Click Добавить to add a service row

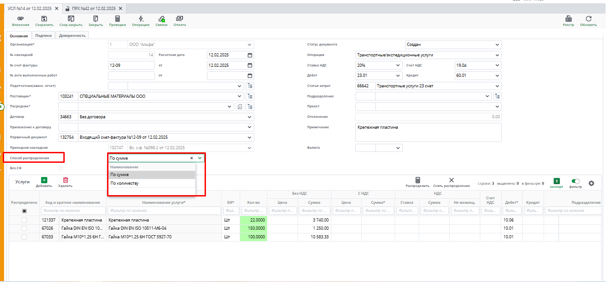click(44, 181)
